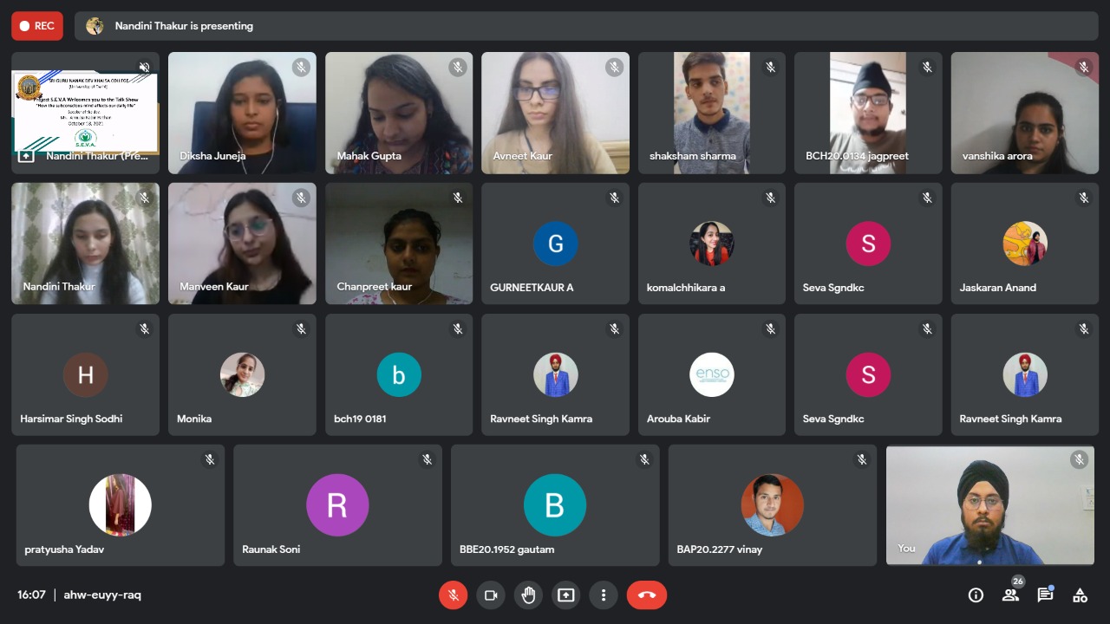Raise your hand in the meeting
Screen dimensions: 1110x624
coord(528,595)
